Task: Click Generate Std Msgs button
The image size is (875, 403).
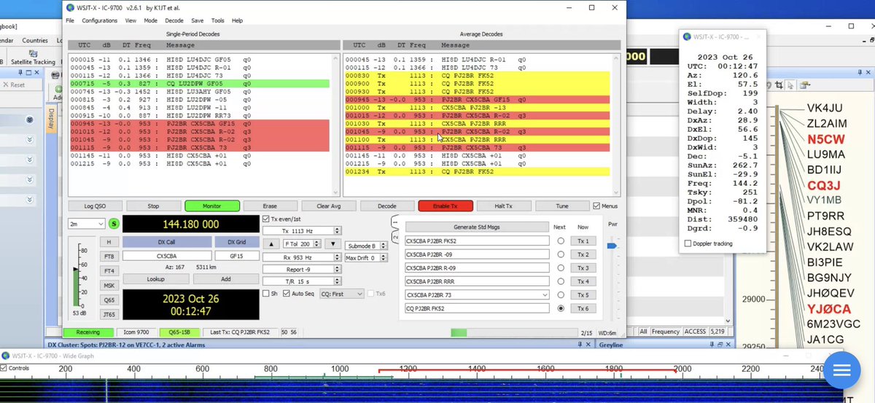Action: [x=476, y=227]
